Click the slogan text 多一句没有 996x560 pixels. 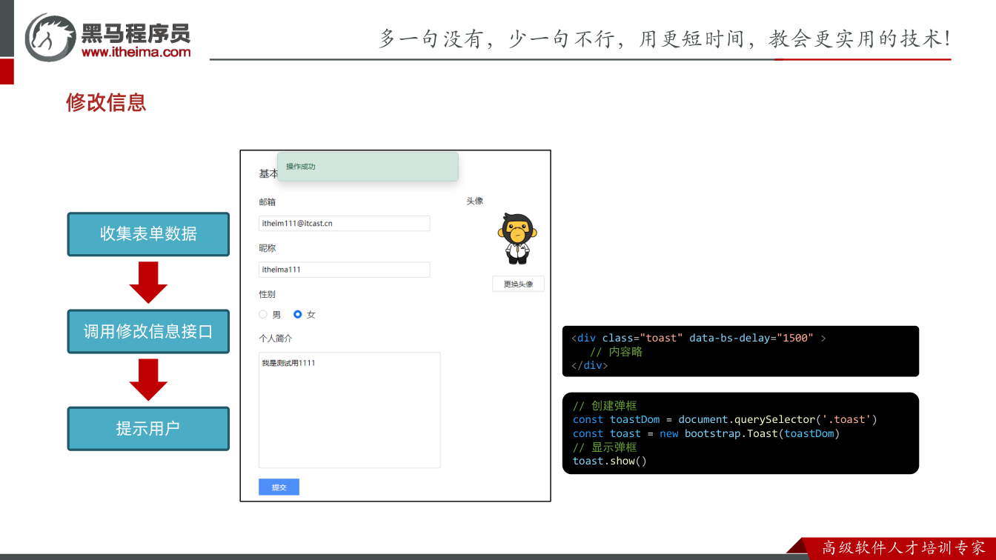point(431,39)
